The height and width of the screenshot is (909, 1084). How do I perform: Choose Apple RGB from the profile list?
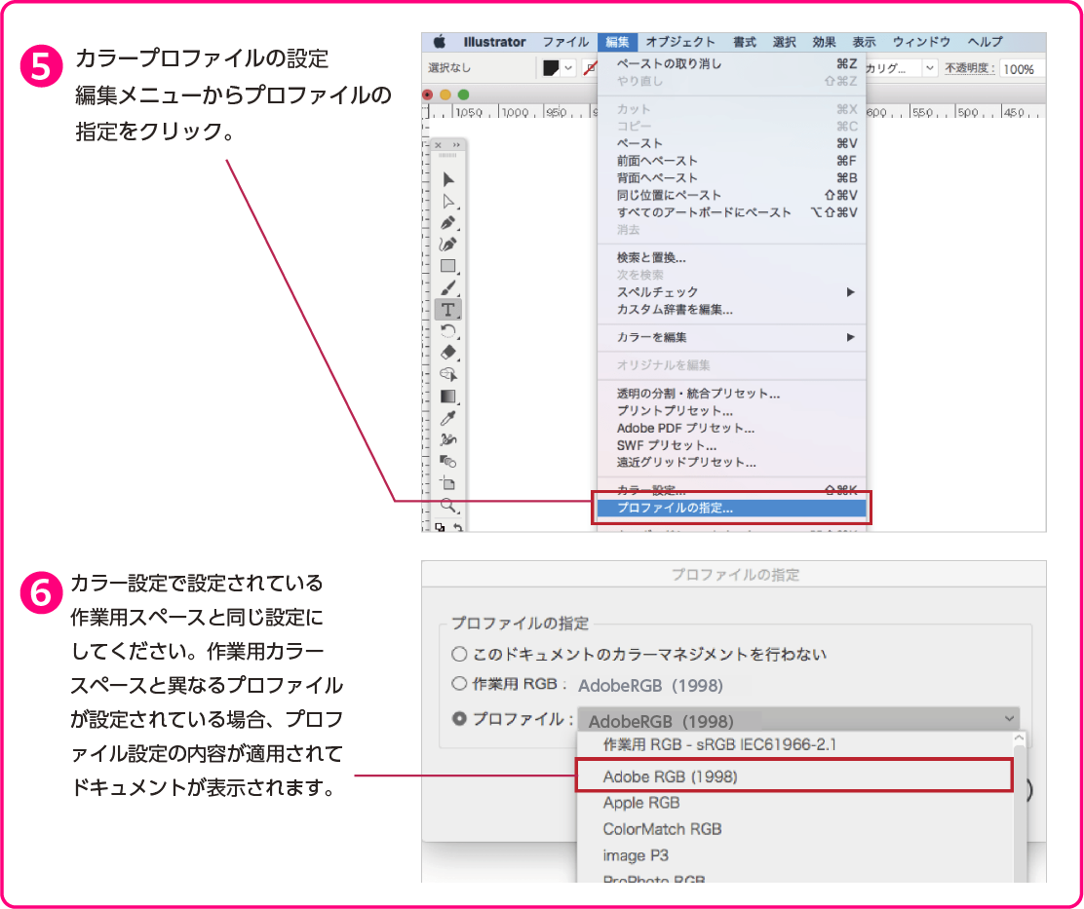coord(794,803)
